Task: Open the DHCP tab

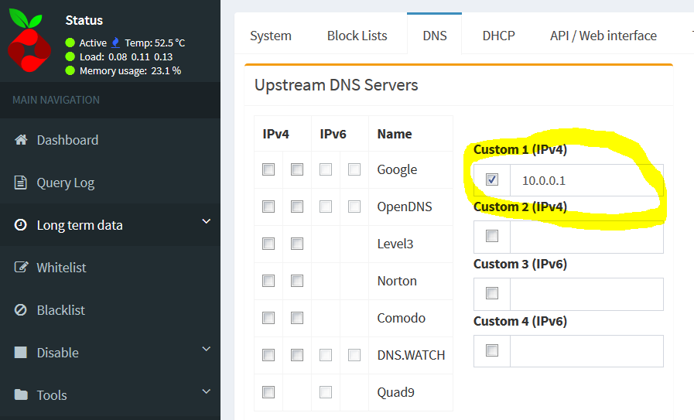Action: point(499,36)
